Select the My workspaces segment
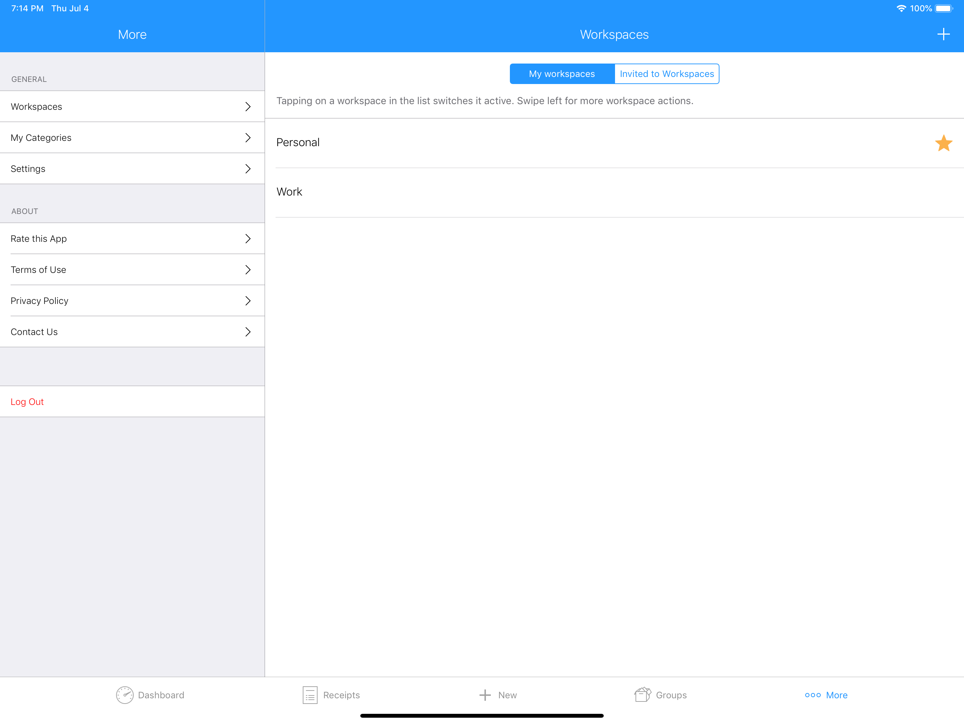This screenshot has width=964, height=723. (x=562, y=74)
